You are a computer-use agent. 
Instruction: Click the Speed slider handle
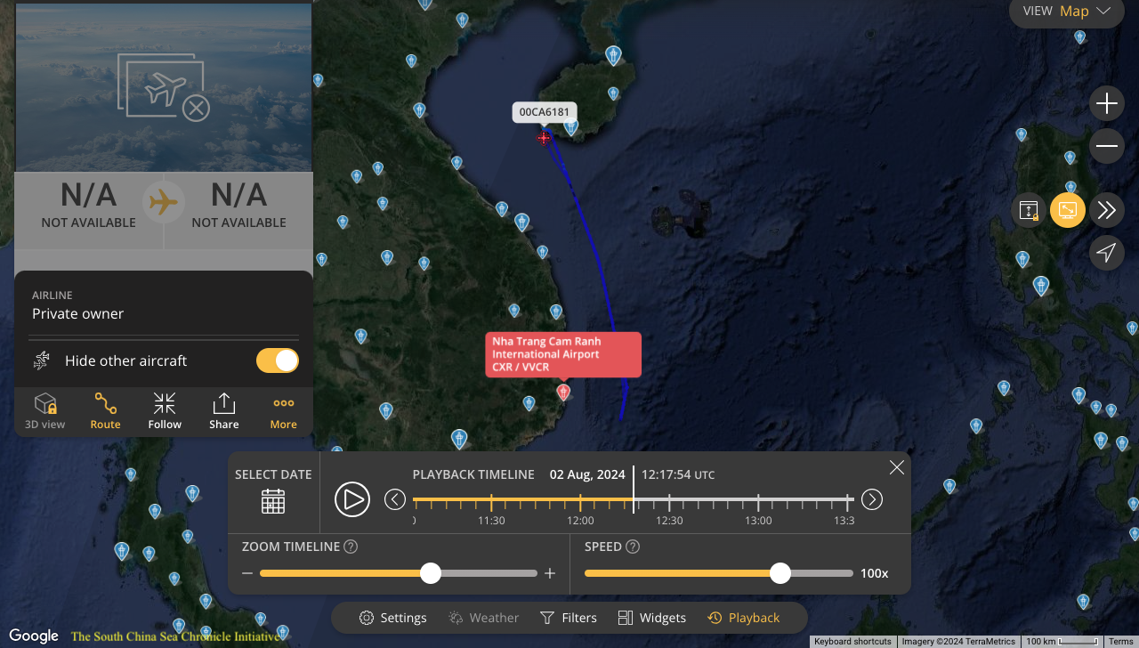pos(780,573)
